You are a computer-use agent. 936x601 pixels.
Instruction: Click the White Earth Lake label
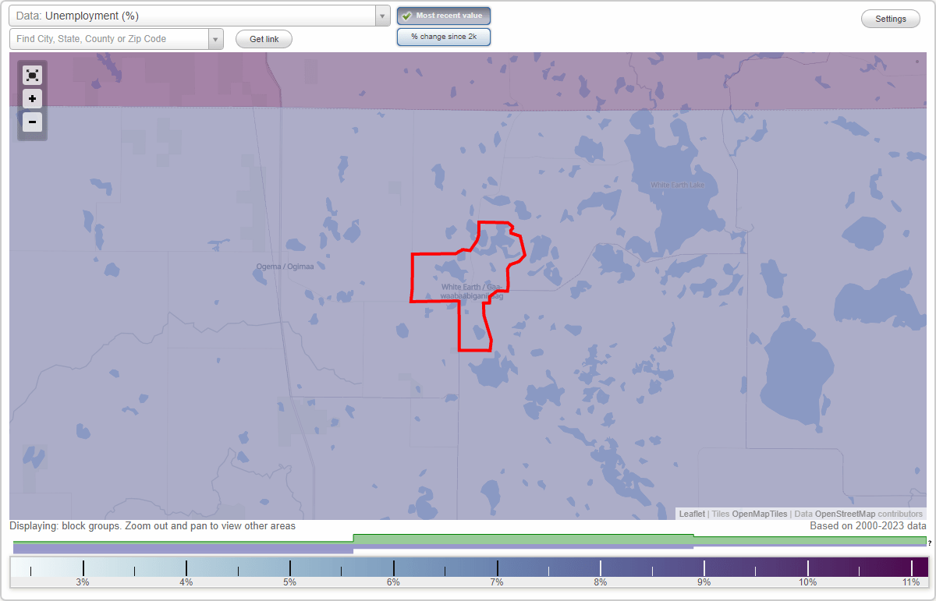(677, 185)
